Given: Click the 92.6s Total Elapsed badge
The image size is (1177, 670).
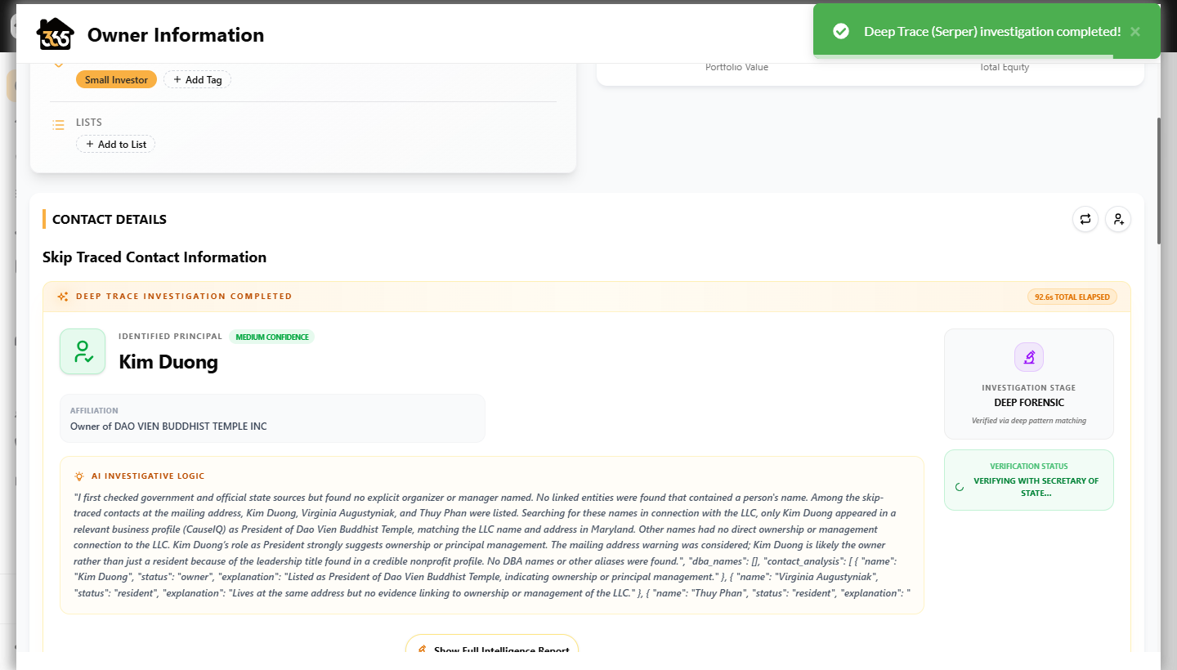Looking at the screenshot, I should (1072, 297).
